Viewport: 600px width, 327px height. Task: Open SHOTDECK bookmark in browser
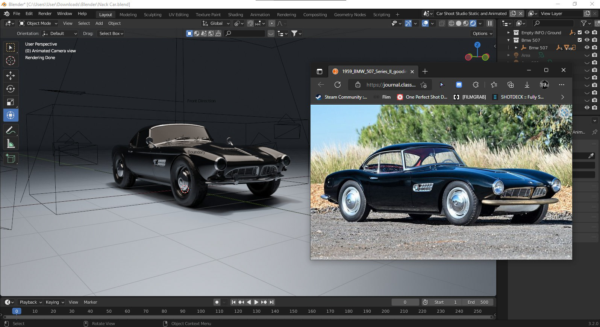coord(518,97)
